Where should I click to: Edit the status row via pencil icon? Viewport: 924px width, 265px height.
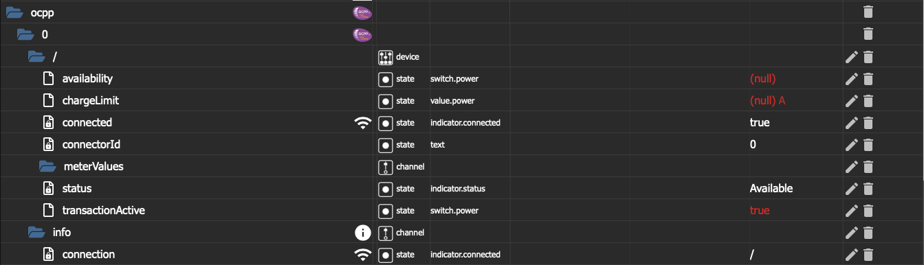point(851,188)
